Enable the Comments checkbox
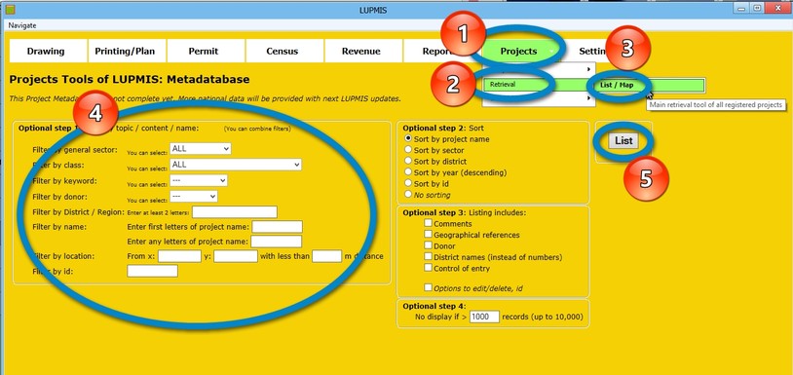The width and height of the screenshot is (793, 375). click(x=429, y=223)
